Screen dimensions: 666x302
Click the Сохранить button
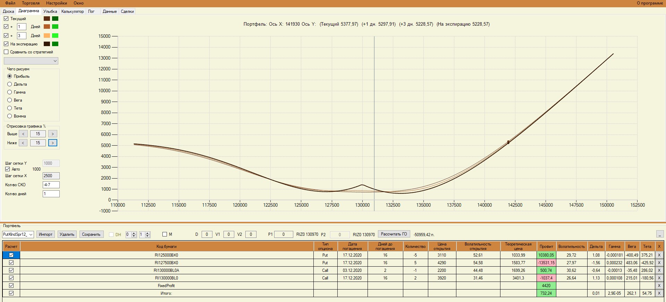(91, 234)
